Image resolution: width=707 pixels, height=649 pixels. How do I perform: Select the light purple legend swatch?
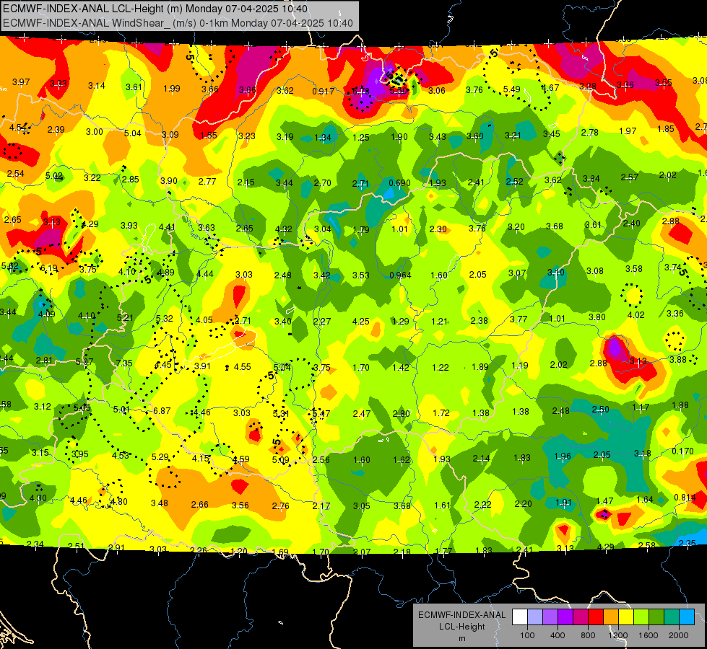(x=550, y=617)
